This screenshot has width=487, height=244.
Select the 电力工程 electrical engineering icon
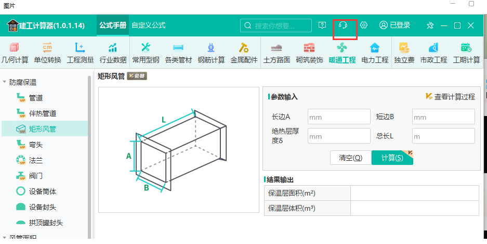[x=375, y=53]
